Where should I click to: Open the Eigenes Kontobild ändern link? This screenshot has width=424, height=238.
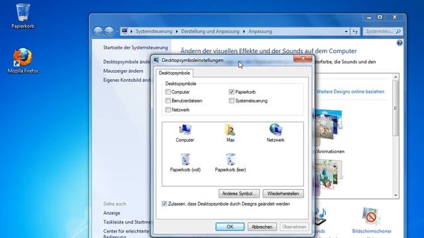(127, 80)
